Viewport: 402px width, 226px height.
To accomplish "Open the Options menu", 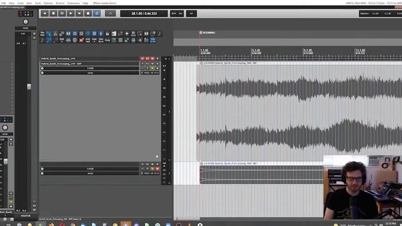I will click(48, 3).
